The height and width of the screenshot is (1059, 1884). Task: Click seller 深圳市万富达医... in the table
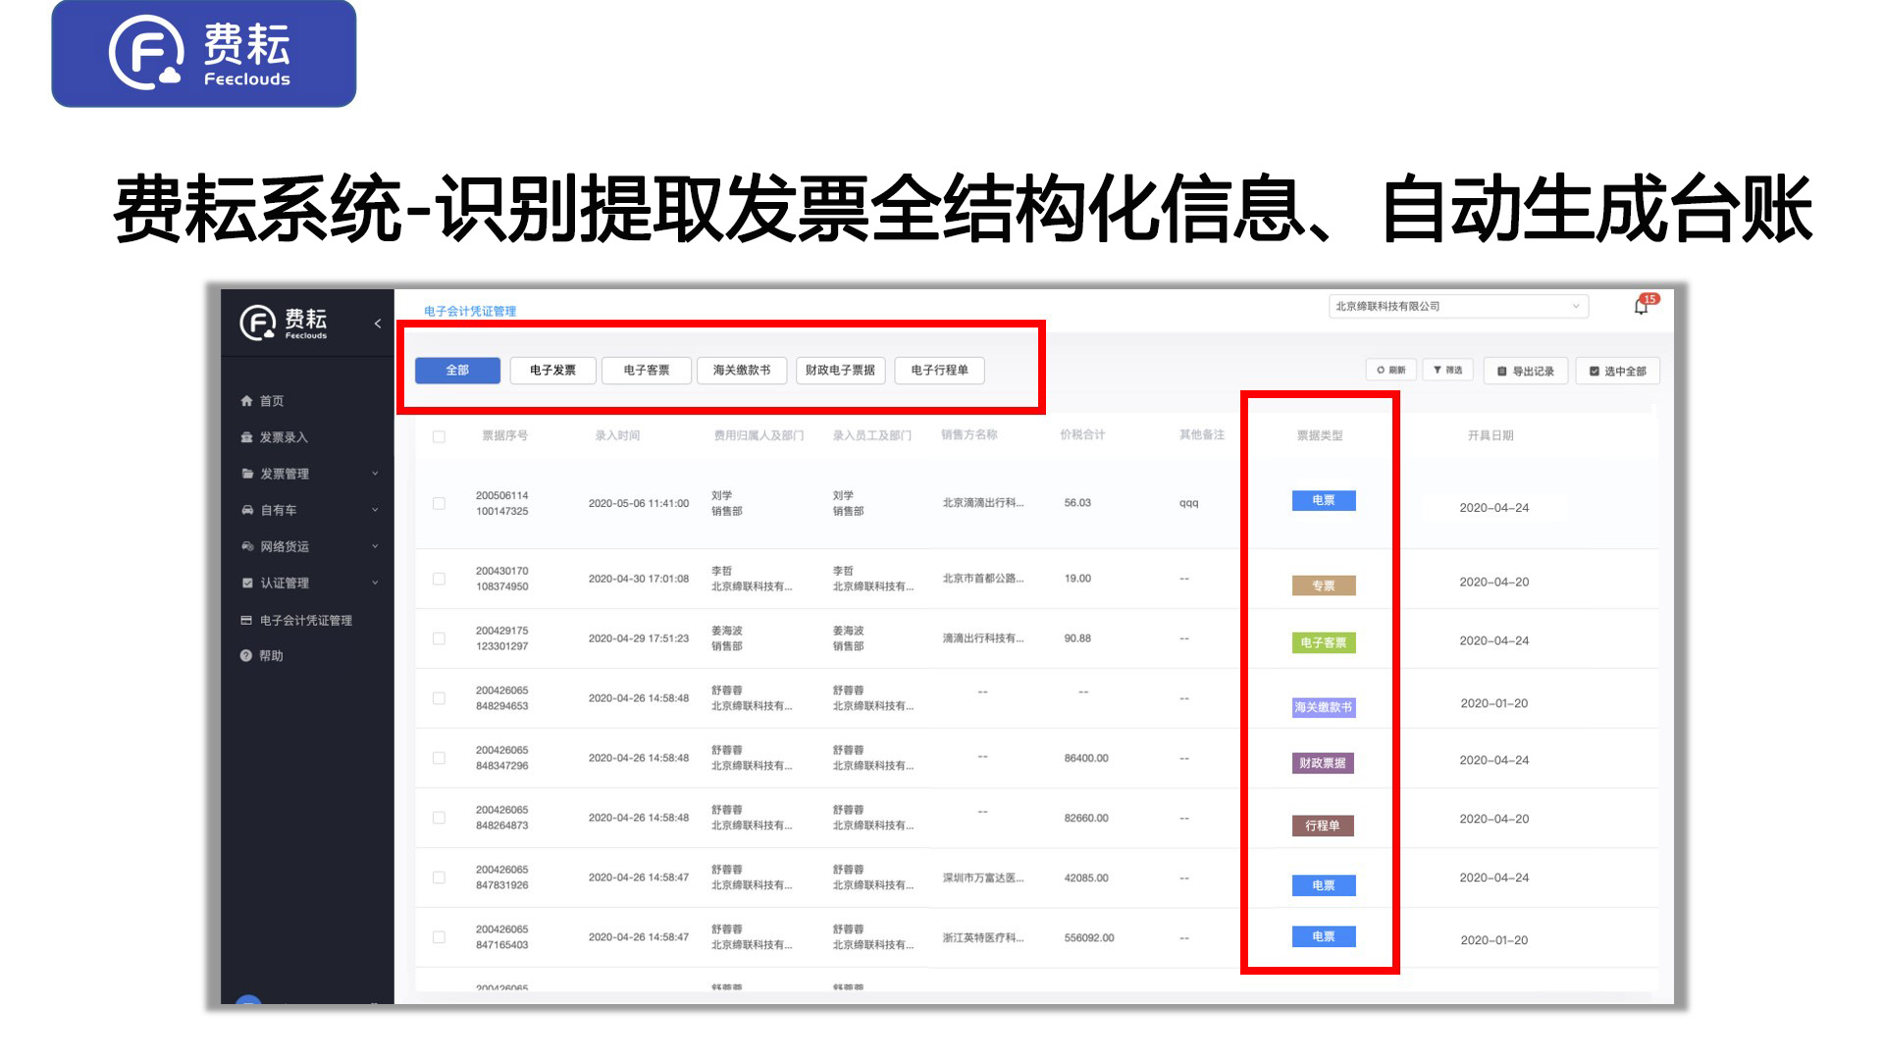coord(983,878)
